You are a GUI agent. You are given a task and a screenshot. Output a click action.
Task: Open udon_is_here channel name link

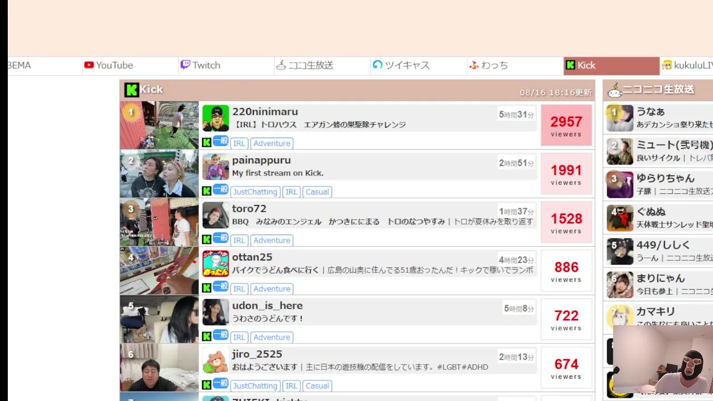point(267,306)
